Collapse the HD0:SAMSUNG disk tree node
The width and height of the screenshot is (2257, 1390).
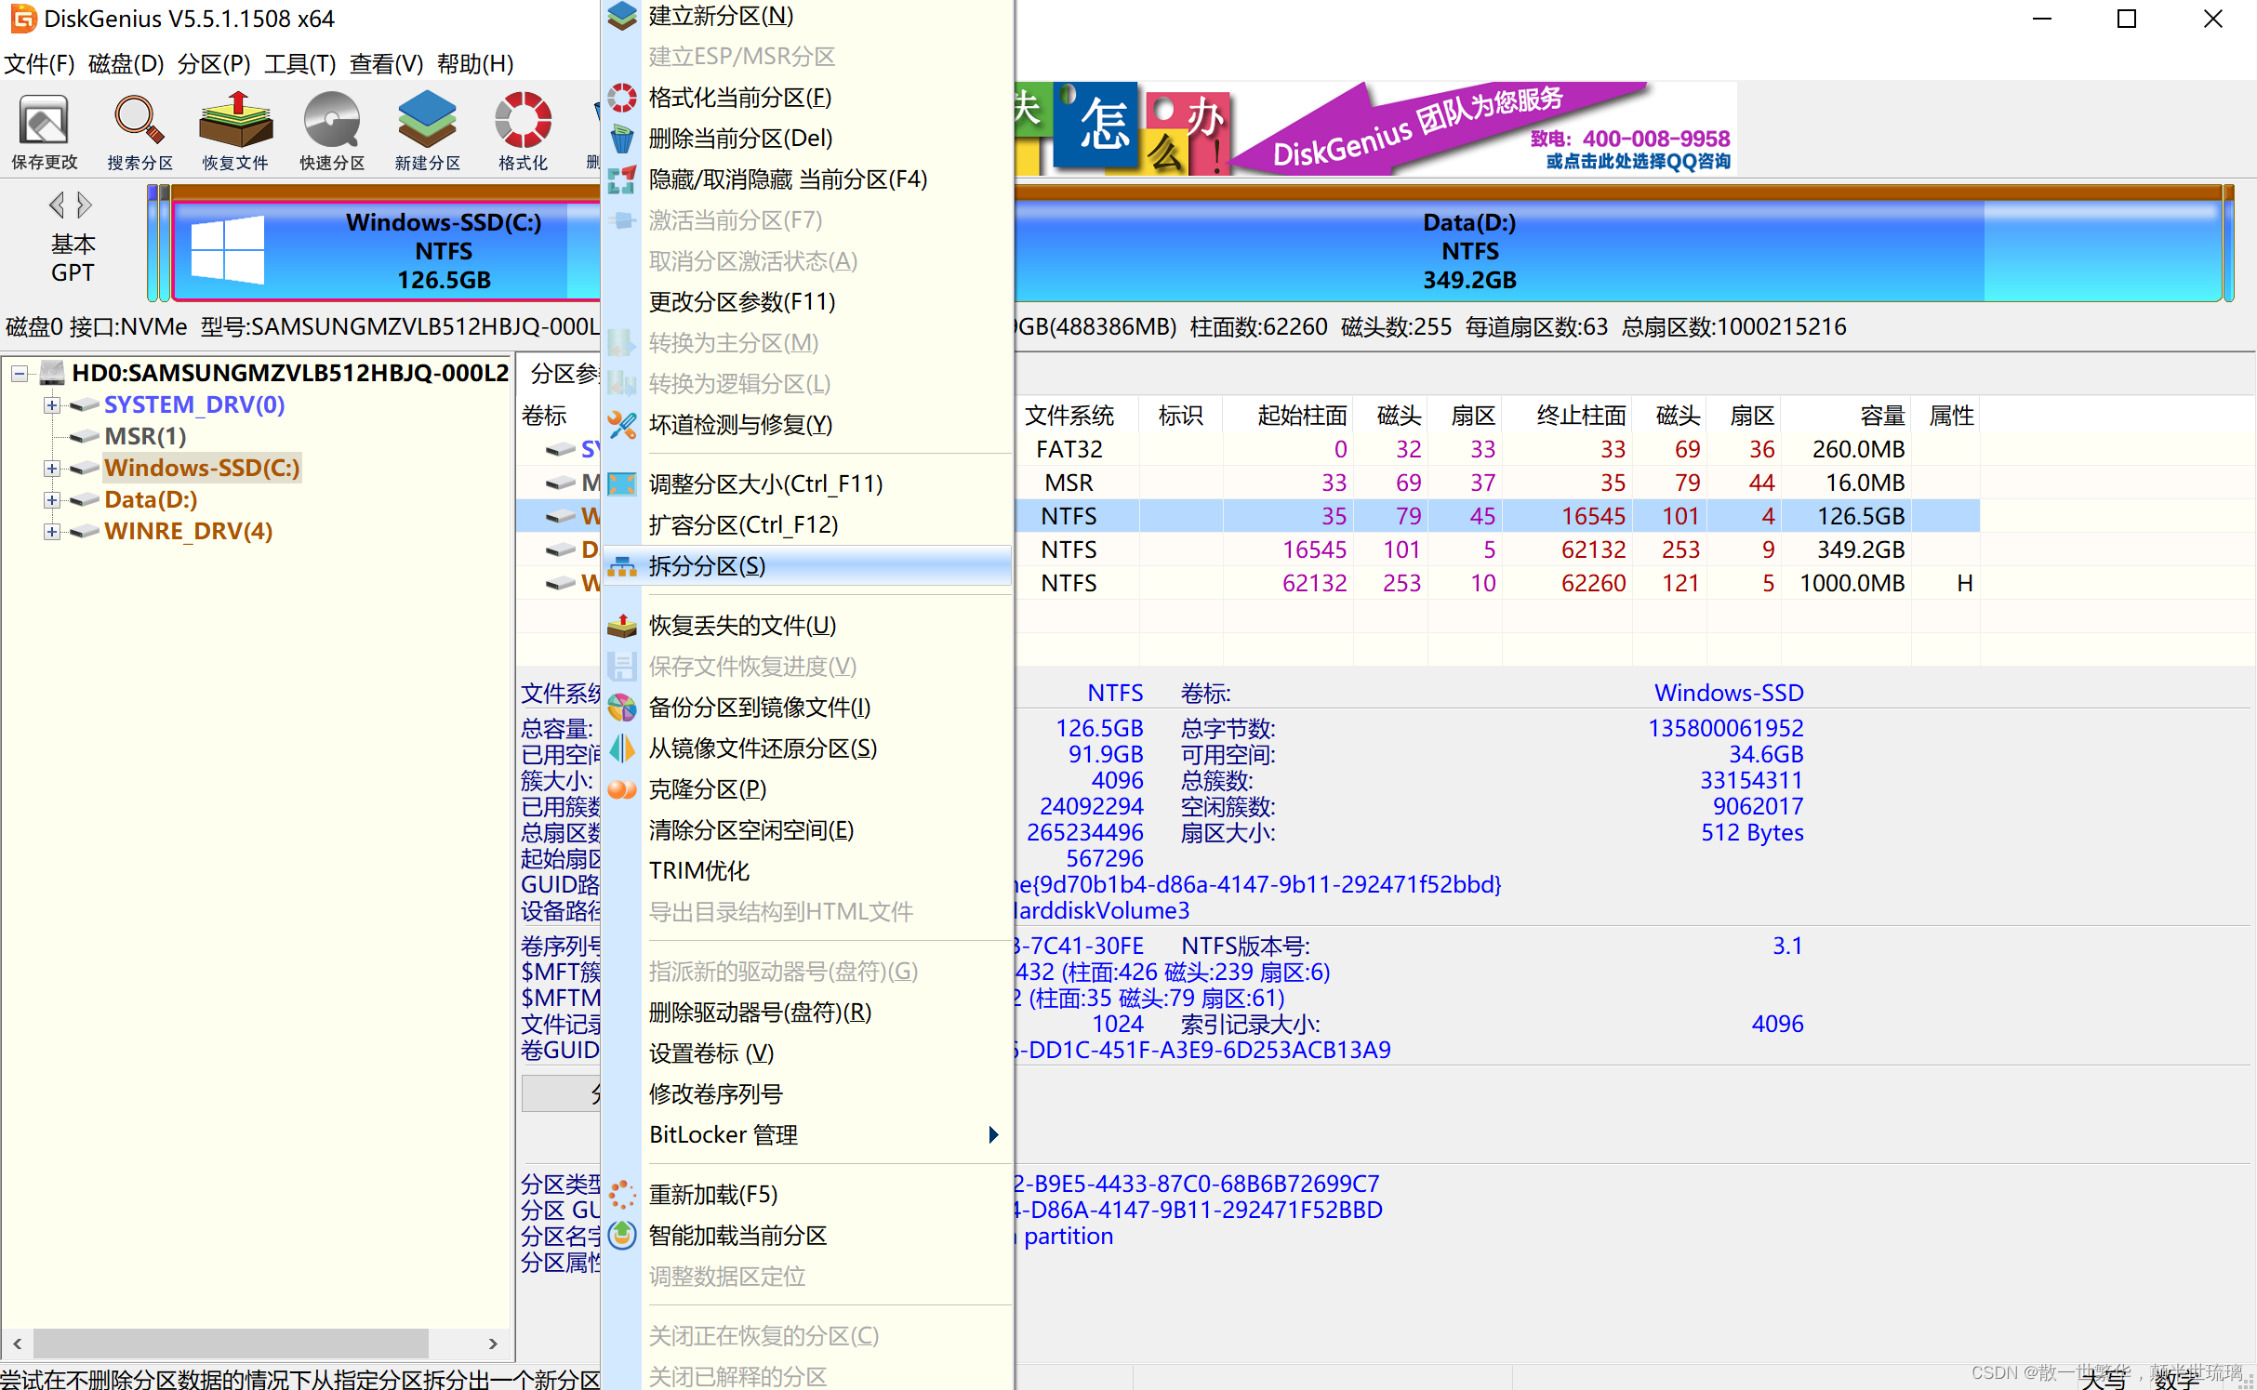pyautogui.click(x=19, y=374)
